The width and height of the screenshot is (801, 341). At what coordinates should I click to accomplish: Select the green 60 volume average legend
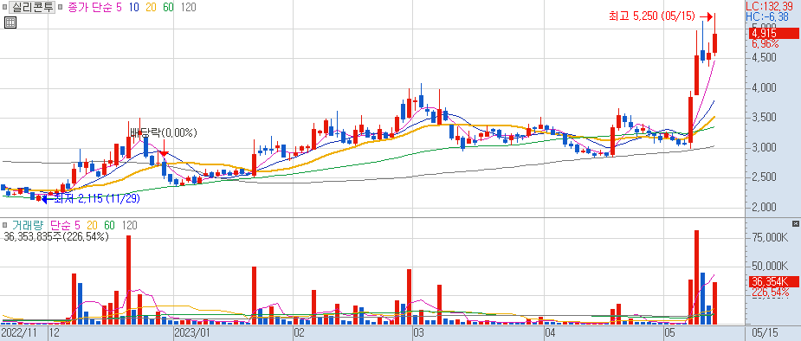point(110,225)
